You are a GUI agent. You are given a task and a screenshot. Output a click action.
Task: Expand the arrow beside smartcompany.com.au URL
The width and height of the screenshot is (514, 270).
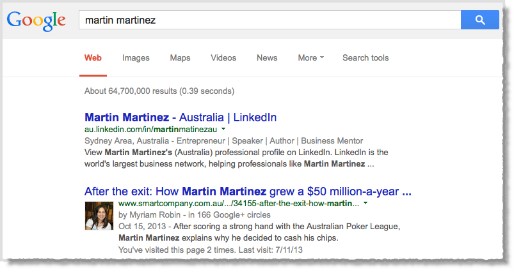point(365,203)
